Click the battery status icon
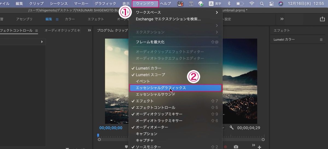This screenshot has width=328, height=149. [240, 4]
